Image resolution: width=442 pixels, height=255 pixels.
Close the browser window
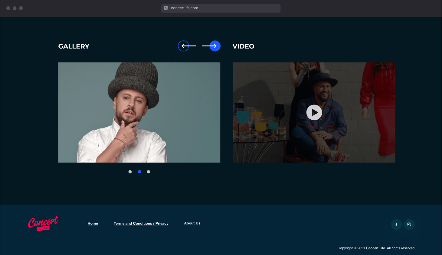pos(8,8)
